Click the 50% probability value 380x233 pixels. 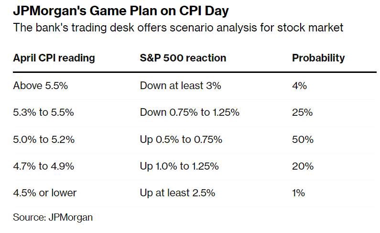(x=303, y=140)
